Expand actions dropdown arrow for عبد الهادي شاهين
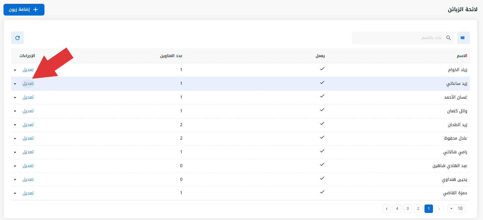Screen dimensions: 483x220 point(15,166)
